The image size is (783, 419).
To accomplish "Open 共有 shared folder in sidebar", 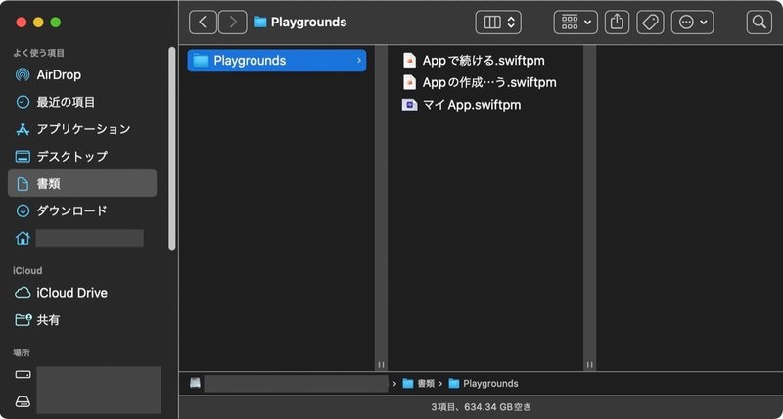I will click(82, 319).
